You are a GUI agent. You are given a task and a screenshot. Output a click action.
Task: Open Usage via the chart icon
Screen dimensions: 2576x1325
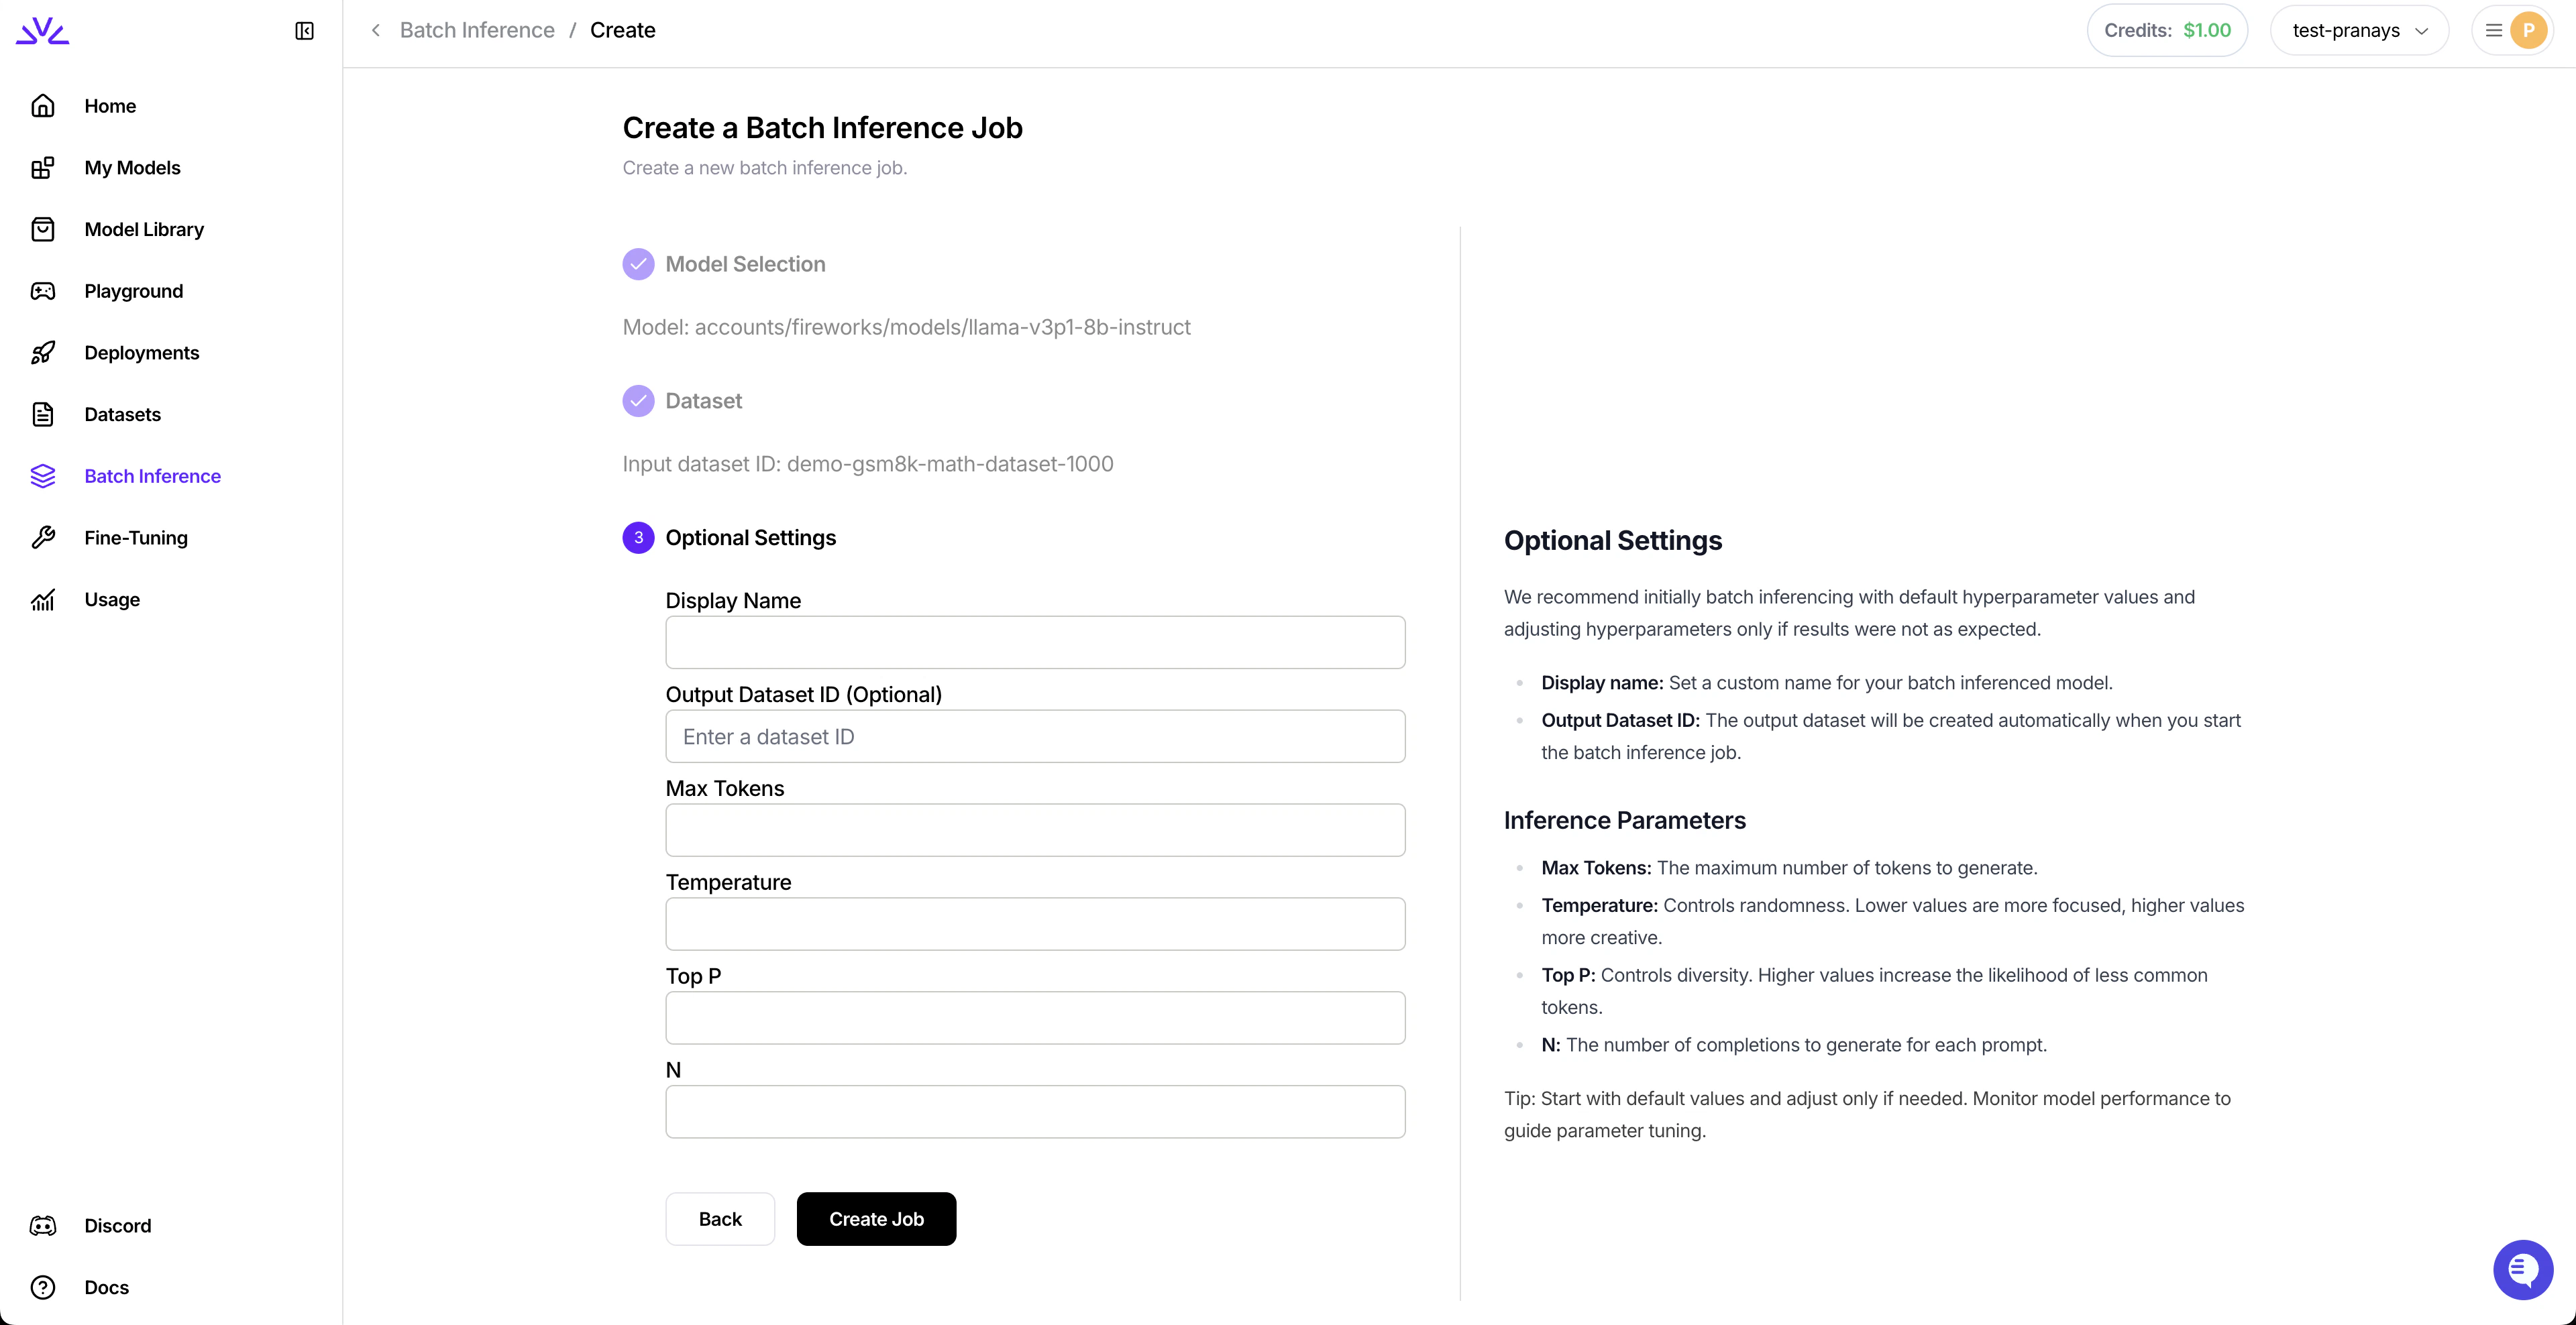click(44, 599)
